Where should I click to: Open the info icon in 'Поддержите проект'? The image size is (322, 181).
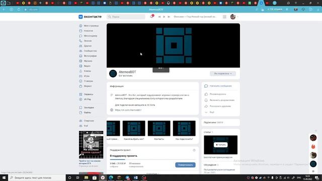click(194, 150)
